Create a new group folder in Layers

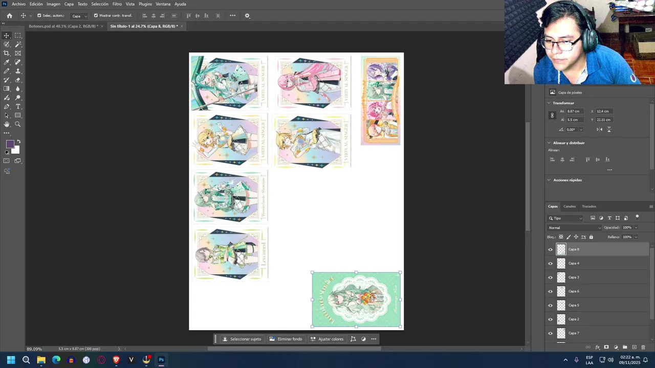(x=625, y=348)
